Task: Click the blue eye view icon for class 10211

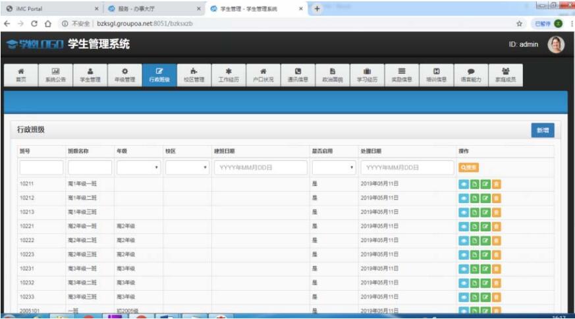Action: (463, 183)
